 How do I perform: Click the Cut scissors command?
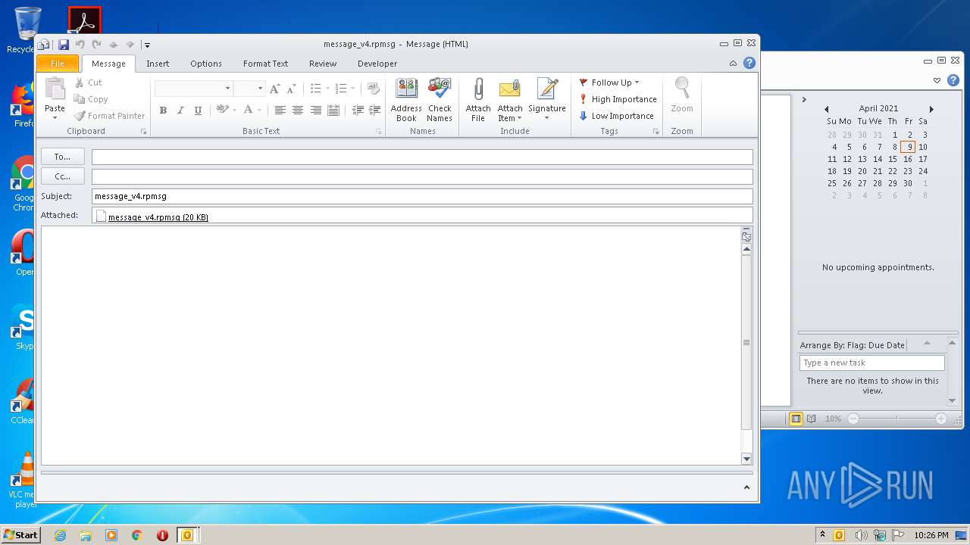tap(88, 83)
